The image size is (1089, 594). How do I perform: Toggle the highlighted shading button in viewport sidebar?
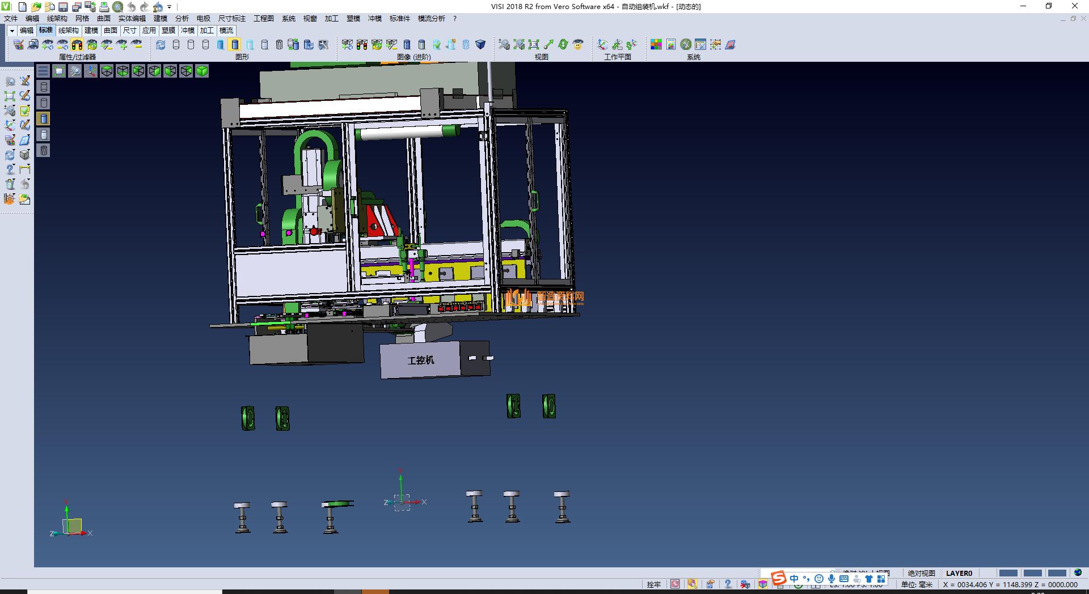(x=44, y=118)
